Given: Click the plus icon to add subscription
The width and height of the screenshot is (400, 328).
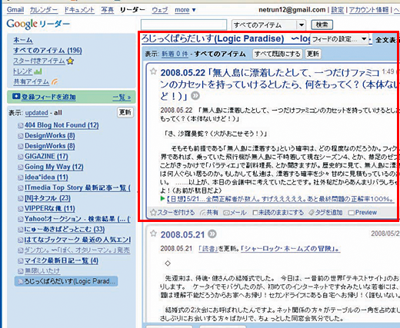Looking at the screenshot, I should click(x=16, y=97).
